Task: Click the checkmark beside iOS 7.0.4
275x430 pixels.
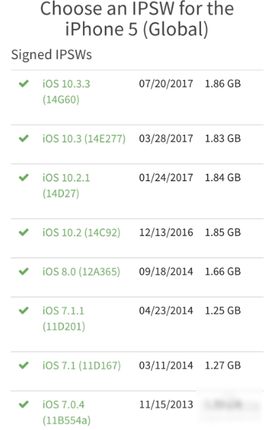Action: click(x=24, y=404)
